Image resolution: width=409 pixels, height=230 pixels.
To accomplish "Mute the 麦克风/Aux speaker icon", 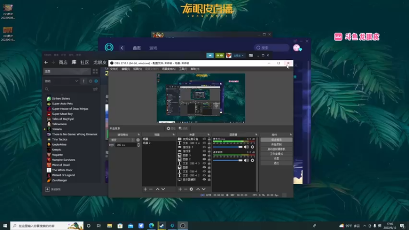I will point(246,147).
